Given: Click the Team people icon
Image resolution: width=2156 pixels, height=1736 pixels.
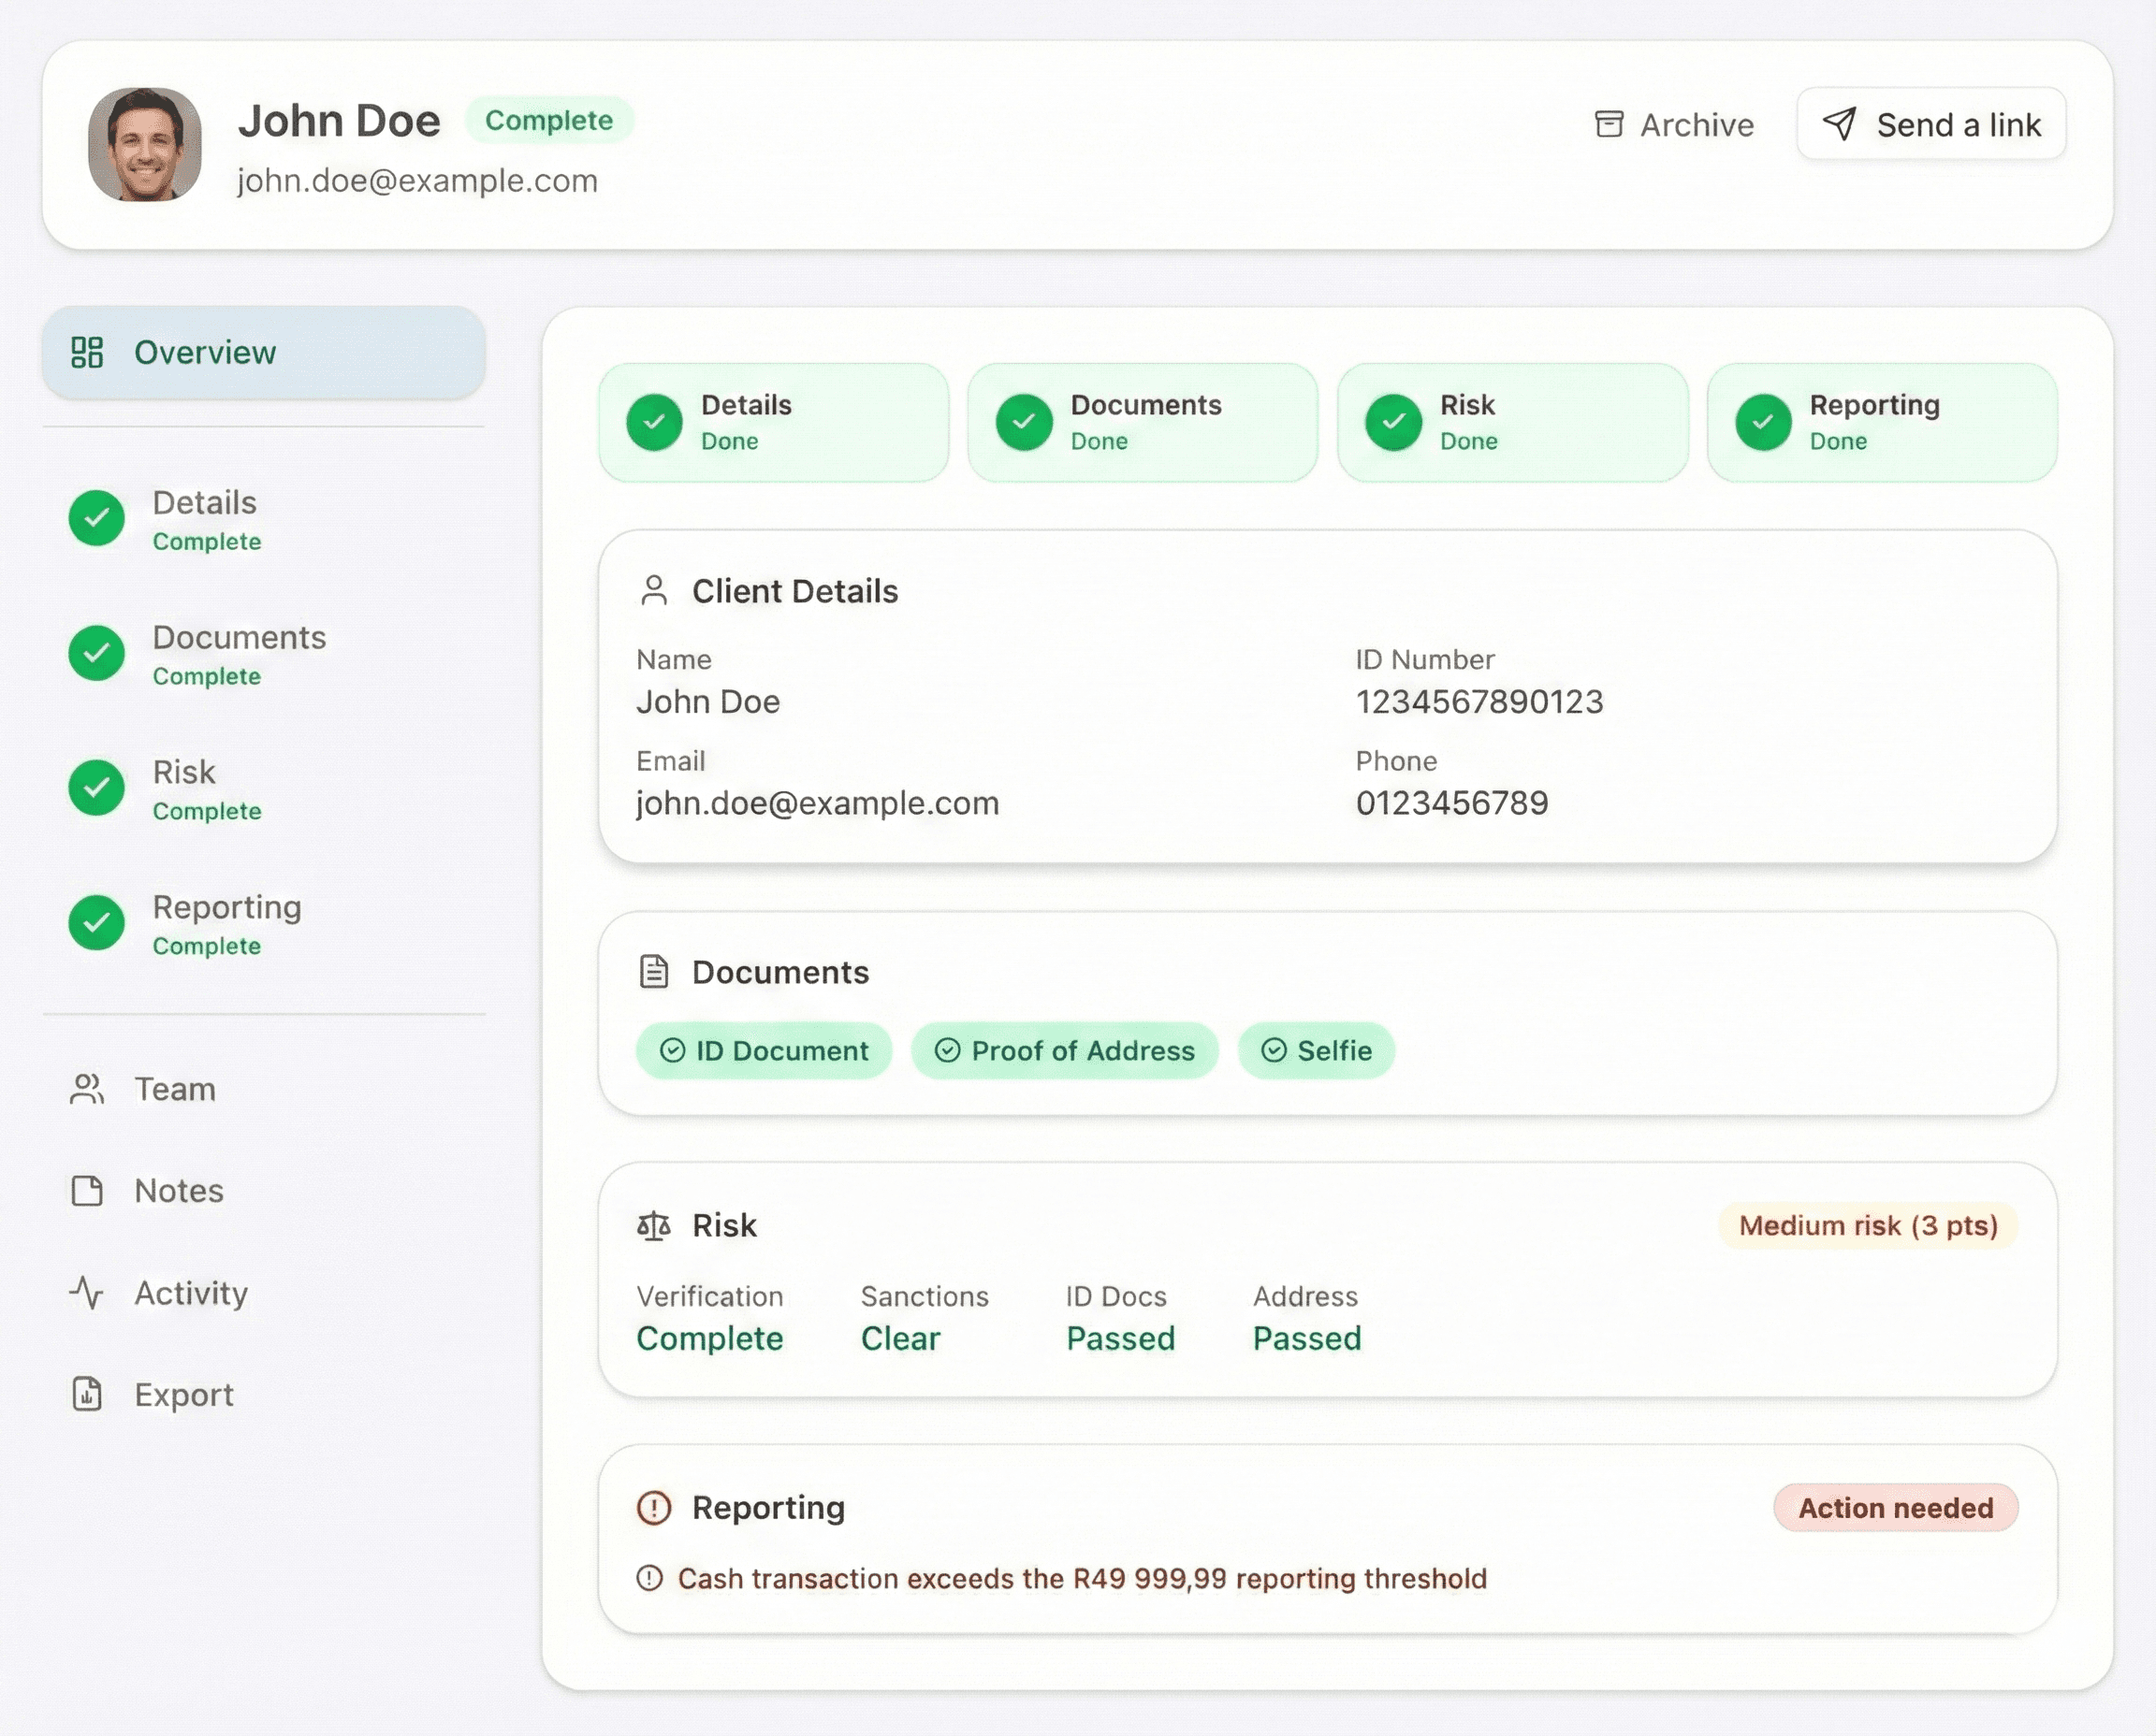Looking at the screenshot, I should 88,1089.
